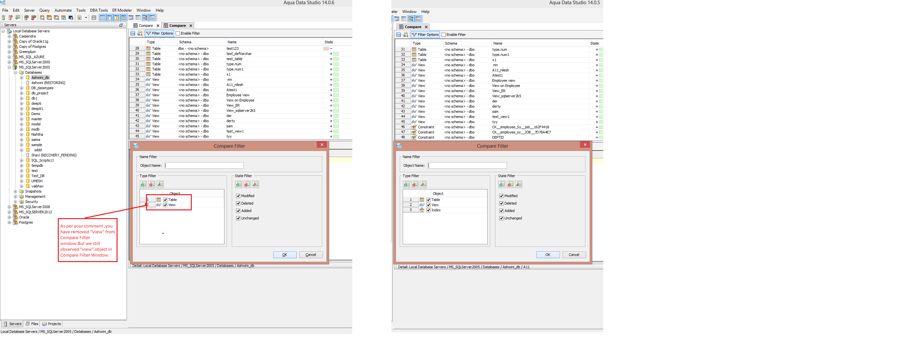Expand the MS_SQLServer2008 server node

tap(9, 207)
